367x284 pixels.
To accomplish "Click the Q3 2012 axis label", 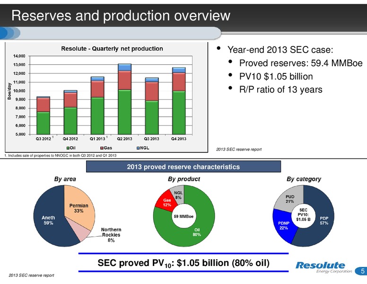I will pyautogui.click(x=44, y=139).
